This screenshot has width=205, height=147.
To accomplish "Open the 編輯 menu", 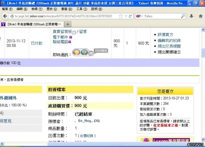I will coord(22,9).
